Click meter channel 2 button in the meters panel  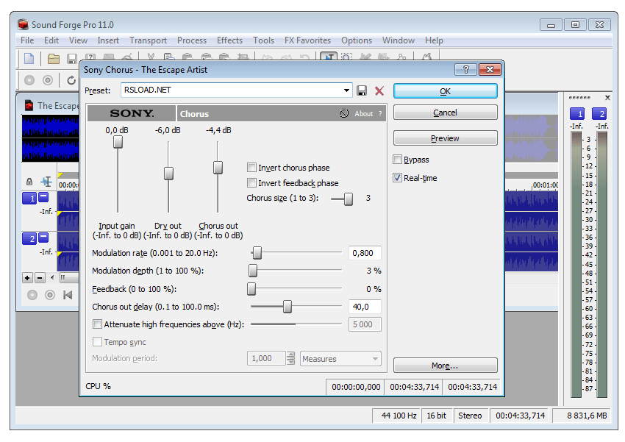(599, 114)
